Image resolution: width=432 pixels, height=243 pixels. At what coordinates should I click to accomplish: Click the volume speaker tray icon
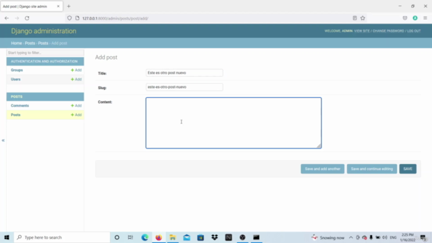click(385, 238)
